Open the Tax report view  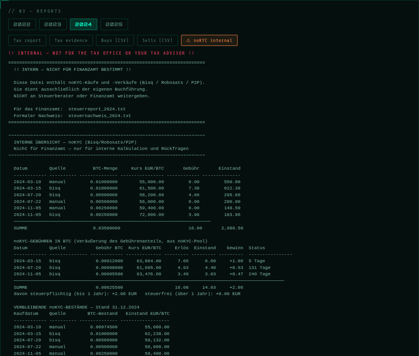pyautogui.click(x=27, y=40)
